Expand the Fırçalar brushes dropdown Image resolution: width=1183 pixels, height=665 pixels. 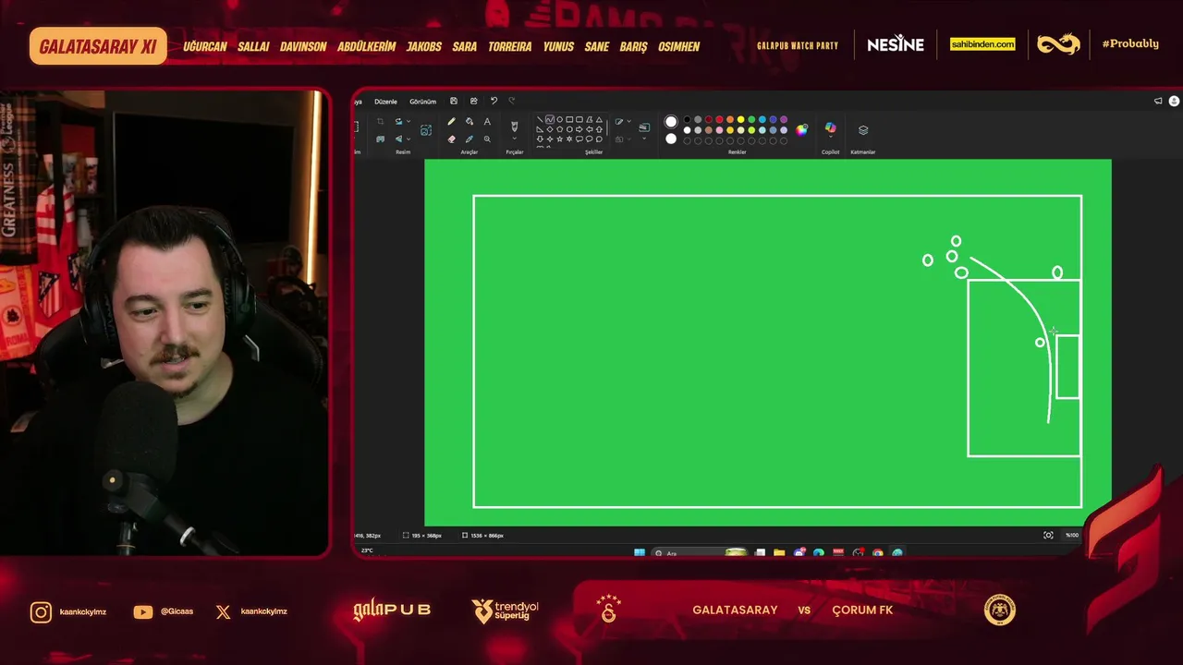(515, 140)
